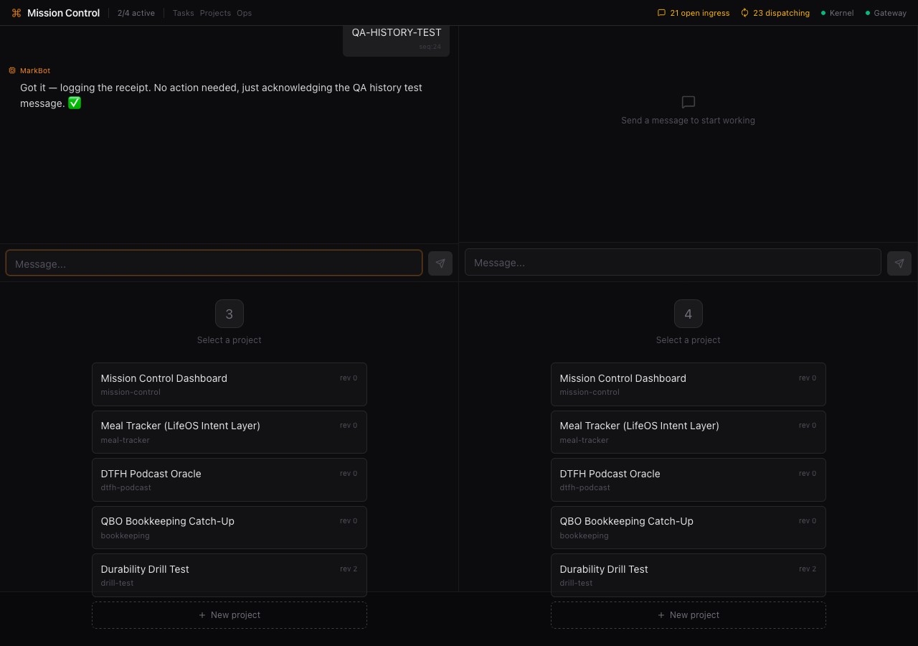The image size is (918, 646).
Task: Click the MarkBot avatar icon
Action: [12, 70]
